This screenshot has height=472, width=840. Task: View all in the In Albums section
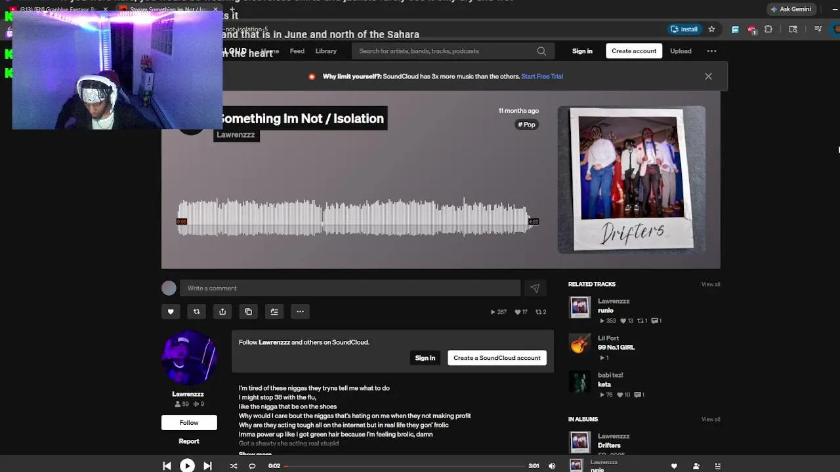point(711,419)
